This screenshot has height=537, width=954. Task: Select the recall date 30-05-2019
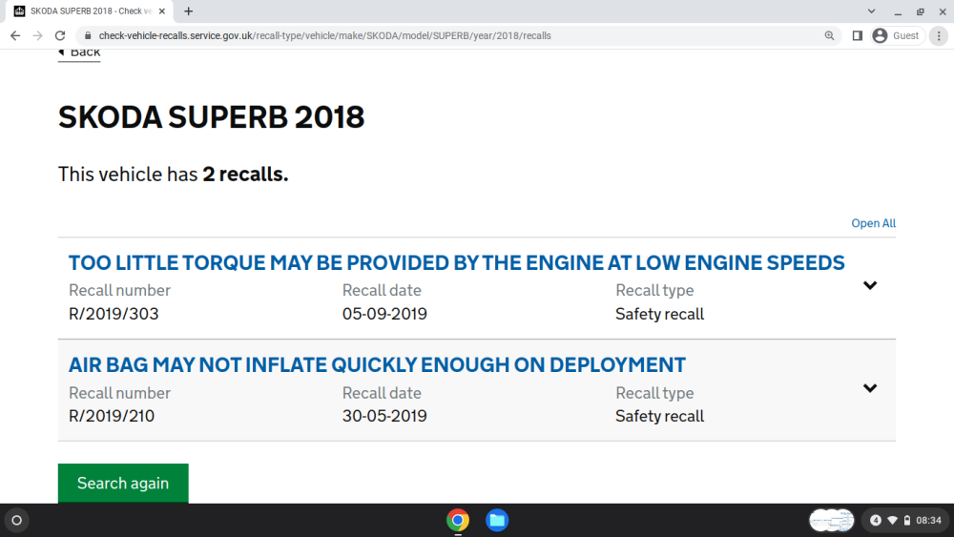[384, 416]
